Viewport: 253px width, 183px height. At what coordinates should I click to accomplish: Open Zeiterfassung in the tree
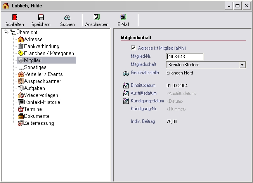pyautogui.click(x=39, y=123)
